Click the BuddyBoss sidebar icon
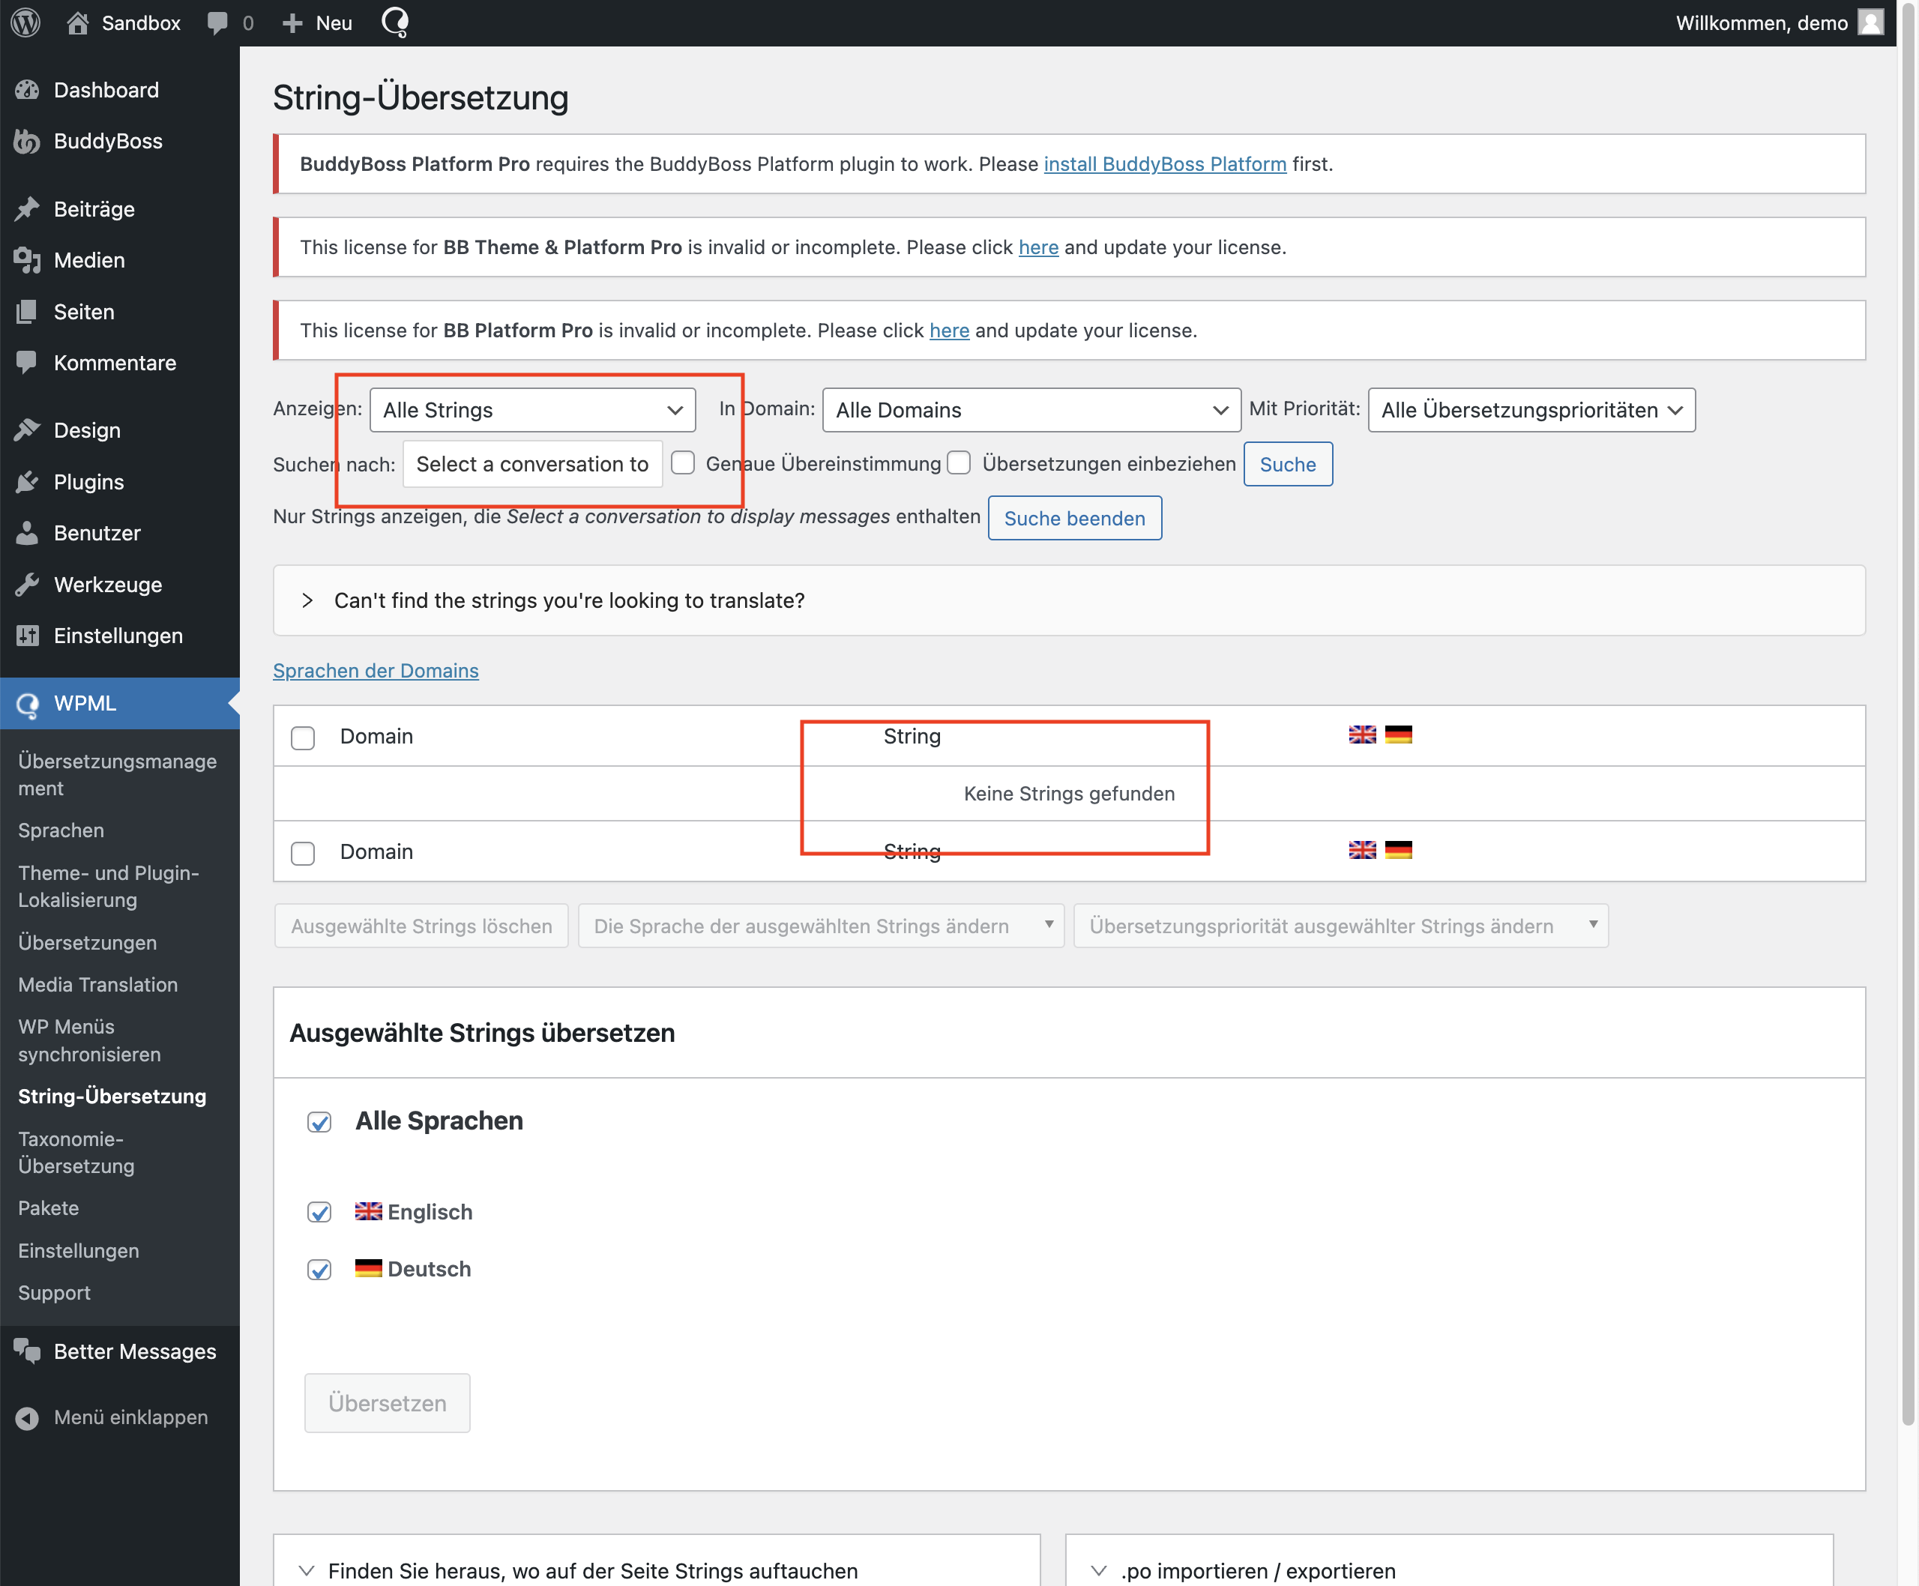The image size is (1919, 1586). point(28,142)
